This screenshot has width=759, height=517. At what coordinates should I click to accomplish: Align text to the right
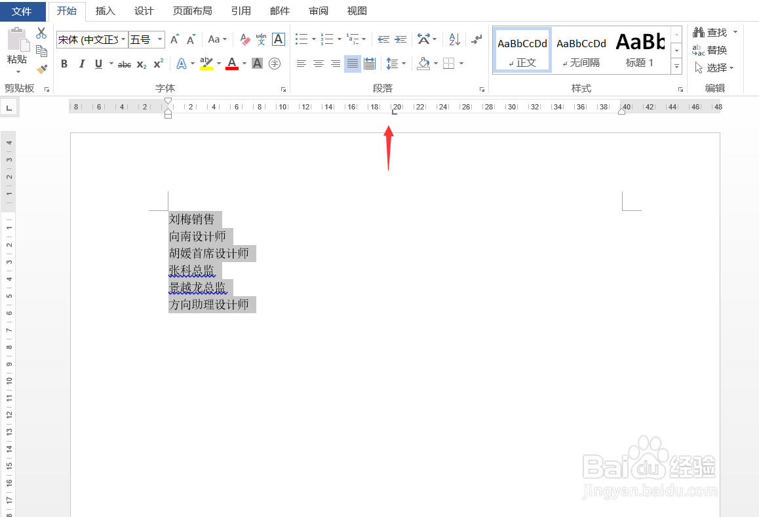click(x=335, y=64)
